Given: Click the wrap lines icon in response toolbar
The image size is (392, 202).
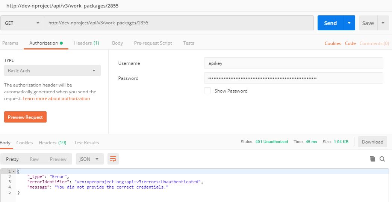Looking at the screenshot, I should click(x=113, y=159).
